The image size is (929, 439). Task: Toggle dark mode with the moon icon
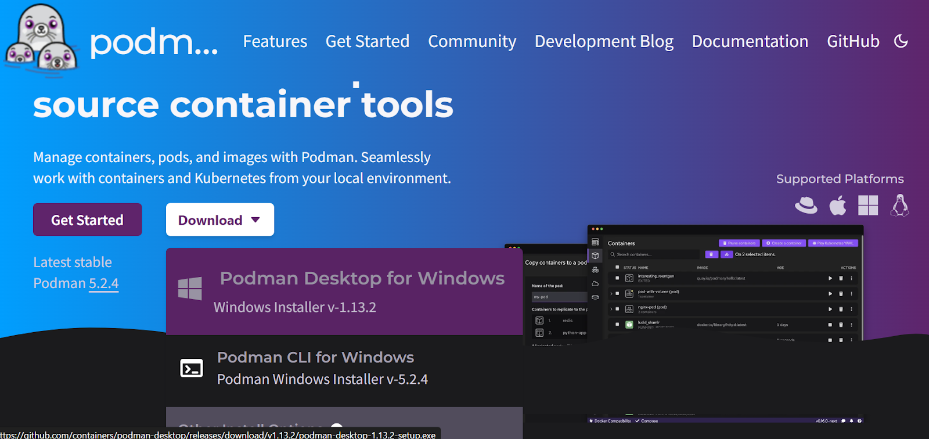click(901, 41)
